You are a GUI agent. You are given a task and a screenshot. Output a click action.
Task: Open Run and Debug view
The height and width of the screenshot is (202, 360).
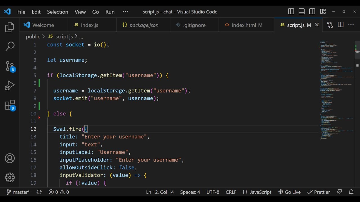click(x=10, y=86)
